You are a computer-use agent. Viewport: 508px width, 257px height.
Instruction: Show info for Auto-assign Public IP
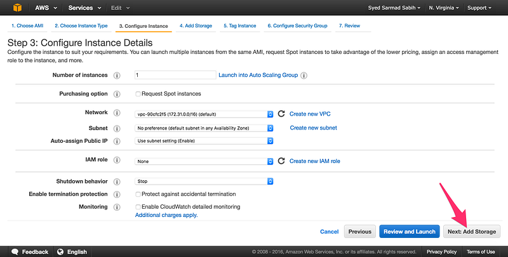pyautogui.click(x=117, y=142)
